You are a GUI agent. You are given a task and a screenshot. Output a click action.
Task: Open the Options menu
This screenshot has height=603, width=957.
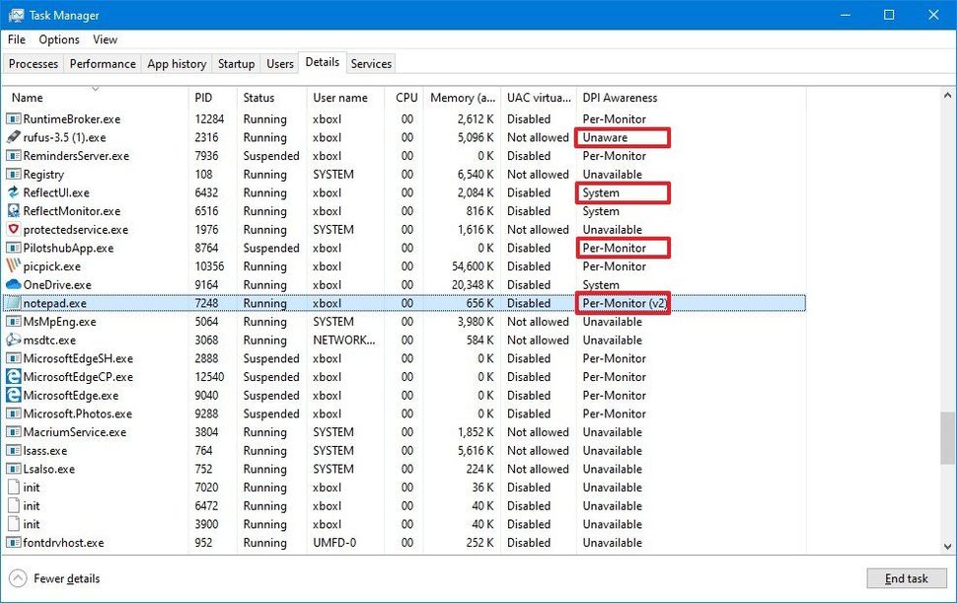click(58, 39)
